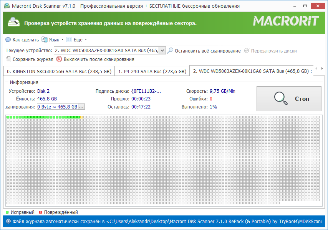
Task: Click the speed value 9,75 GB/Min
Action: click(x=222, y=91)
